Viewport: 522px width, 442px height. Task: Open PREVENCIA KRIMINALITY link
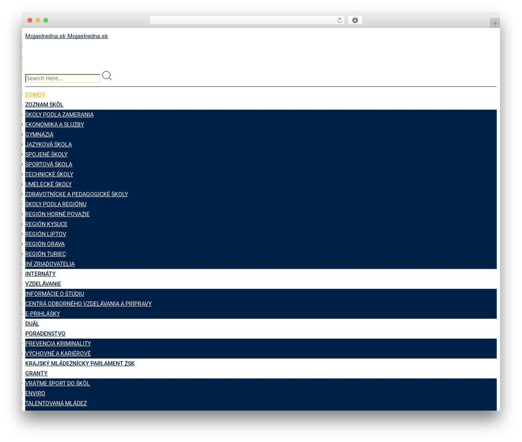click(58, 344)
